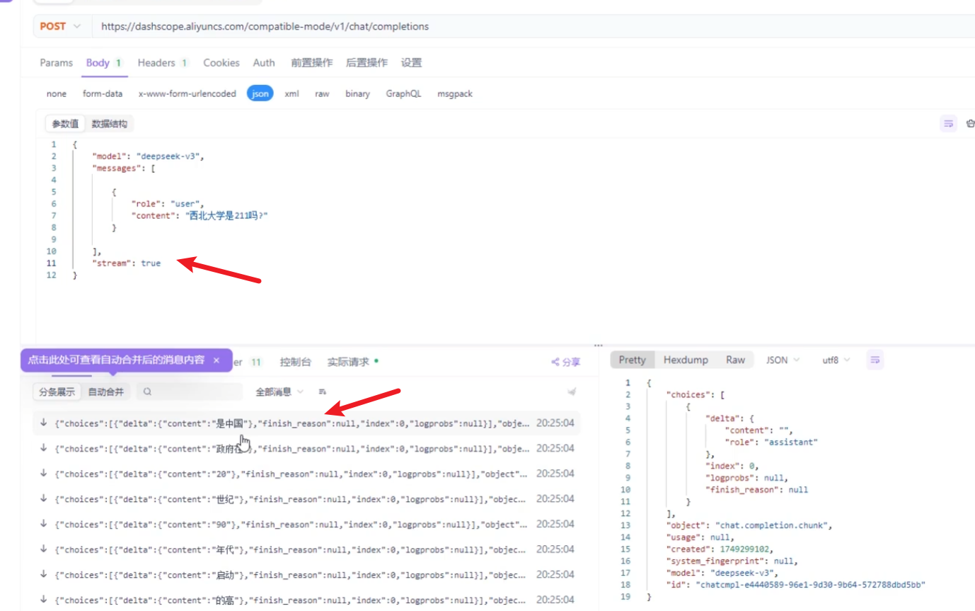This screenshot has width=975, height=611.
Task: Select the json body type
Action: tap(261, 93)
